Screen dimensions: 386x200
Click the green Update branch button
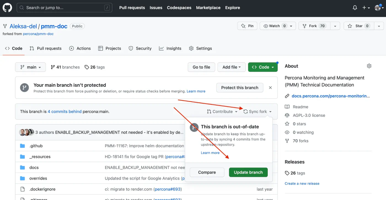tap(248, 172)
